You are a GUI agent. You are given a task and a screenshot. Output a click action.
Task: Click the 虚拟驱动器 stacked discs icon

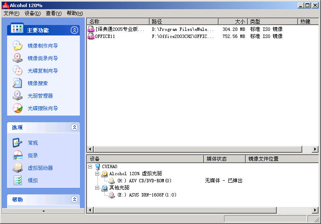point(18,168)
